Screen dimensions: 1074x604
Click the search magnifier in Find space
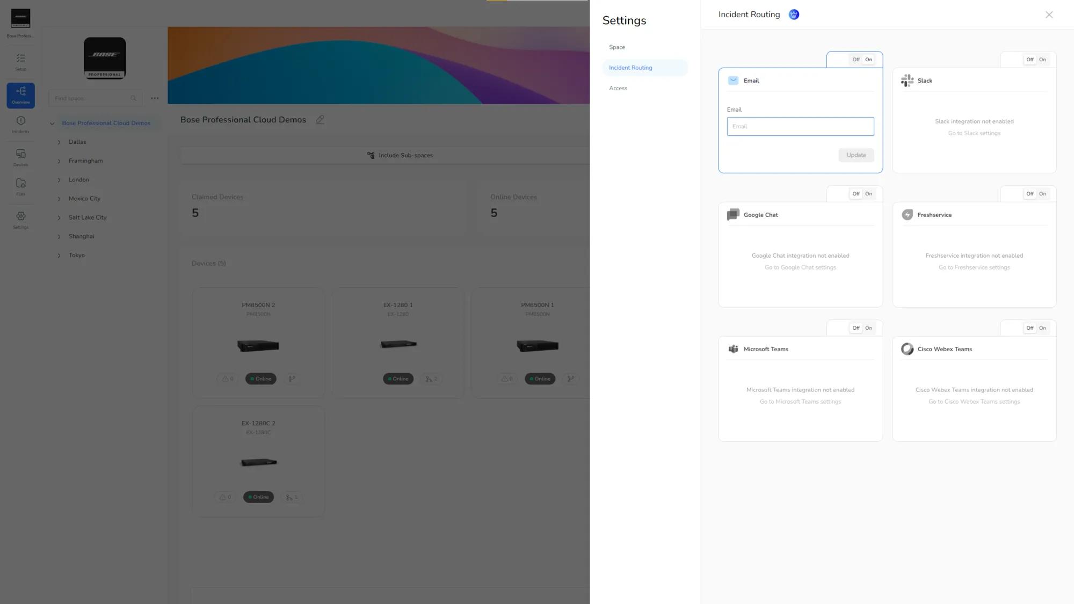133,98
